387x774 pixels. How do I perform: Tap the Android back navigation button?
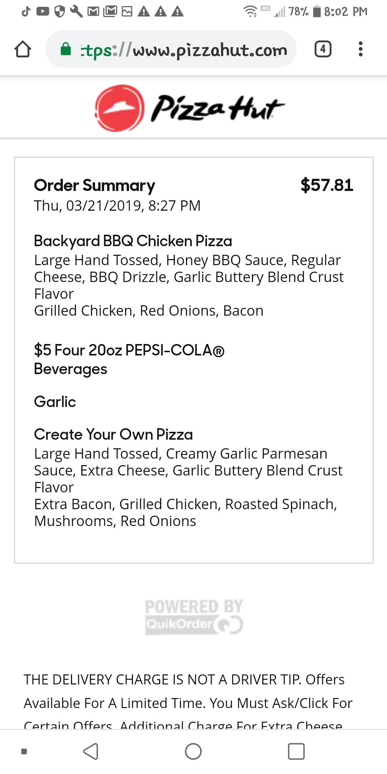click(x=91, y=751)
